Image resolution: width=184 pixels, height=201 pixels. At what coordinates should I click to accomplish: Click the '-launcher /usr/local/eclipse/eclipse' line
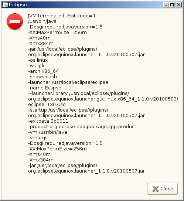[x=68, y=82]
